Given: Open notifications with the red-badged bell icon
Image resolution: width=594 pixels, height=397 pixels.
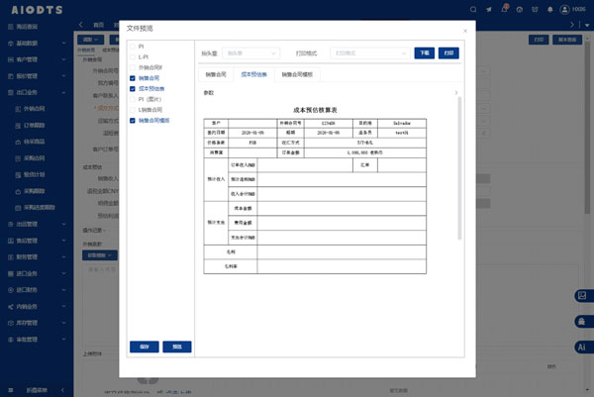Looking at the screenshot, I should click(x=504, y=9).
